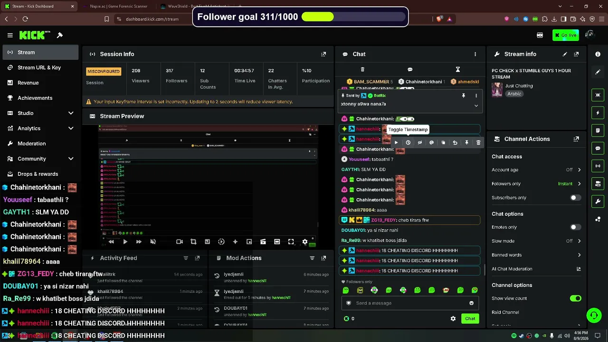Click the info icon atop the right sidebar
This screenshot has height=342, width=608.
point(598,54)
